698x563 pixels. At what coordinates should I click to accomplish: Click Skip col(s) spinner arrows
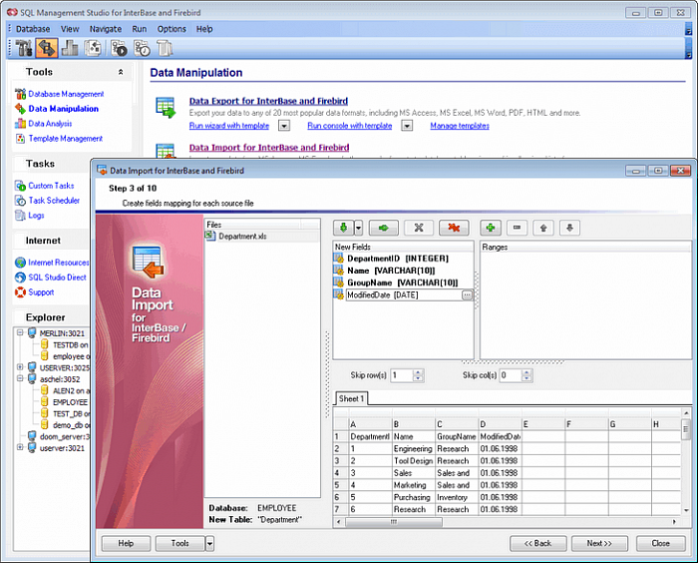(526, 375)
